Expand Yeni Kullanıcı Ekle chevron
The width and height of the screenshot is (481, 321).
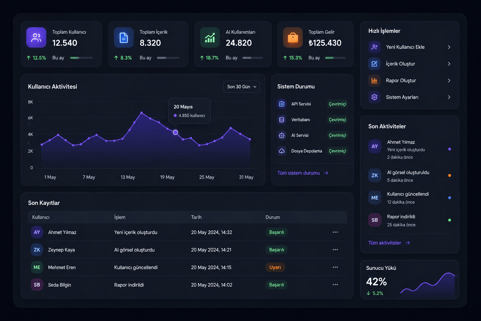(449, 47)
